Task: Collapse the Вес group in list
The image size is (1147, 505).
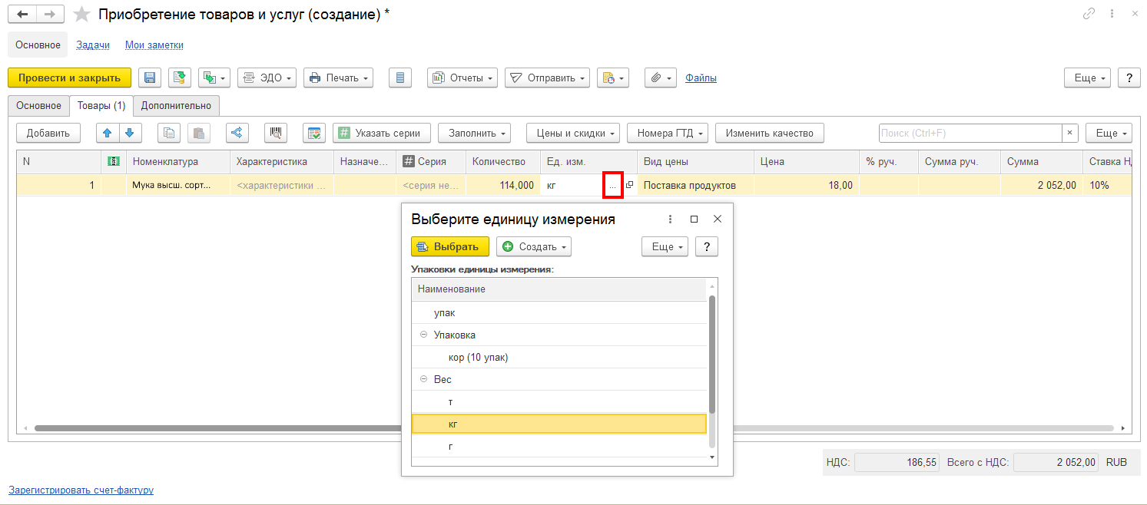Action: pyautogui.click(x=423, y=379)
